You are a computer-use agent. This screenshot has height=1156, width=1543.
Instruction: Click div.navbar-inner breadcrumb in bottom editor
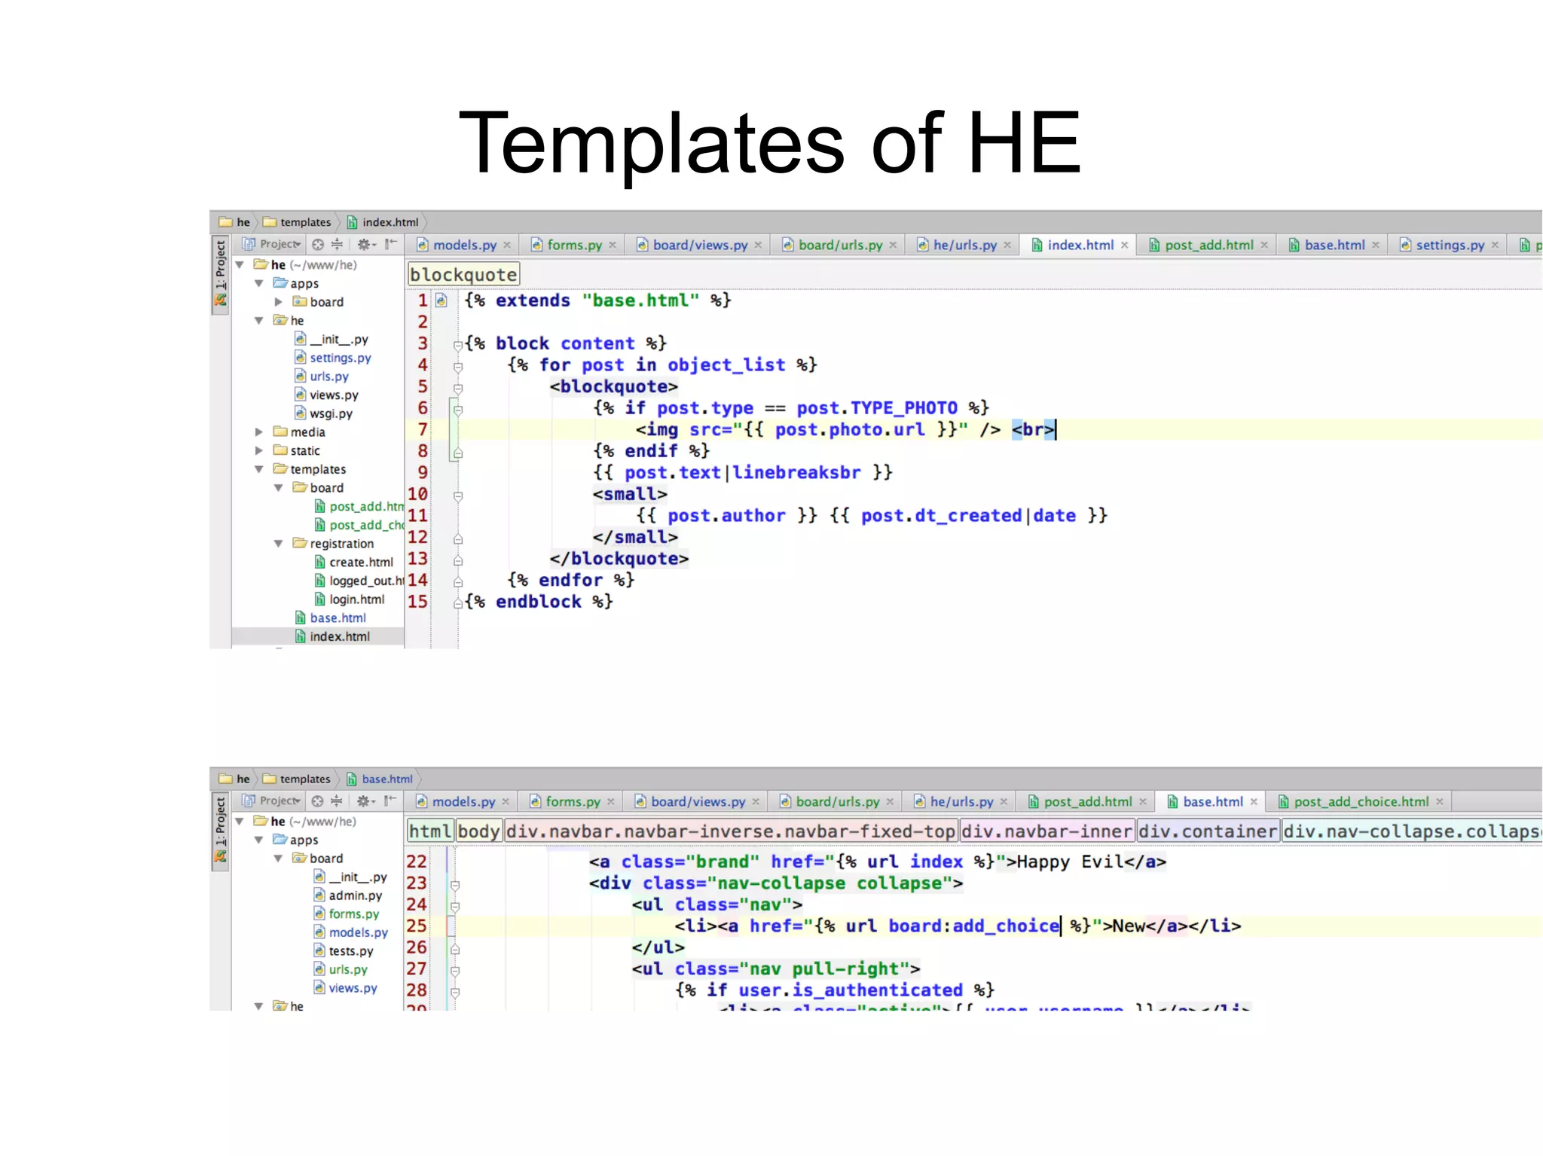pos(1047,831)
